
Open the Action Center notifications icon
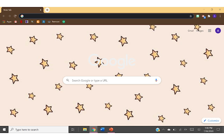point(218,129)
